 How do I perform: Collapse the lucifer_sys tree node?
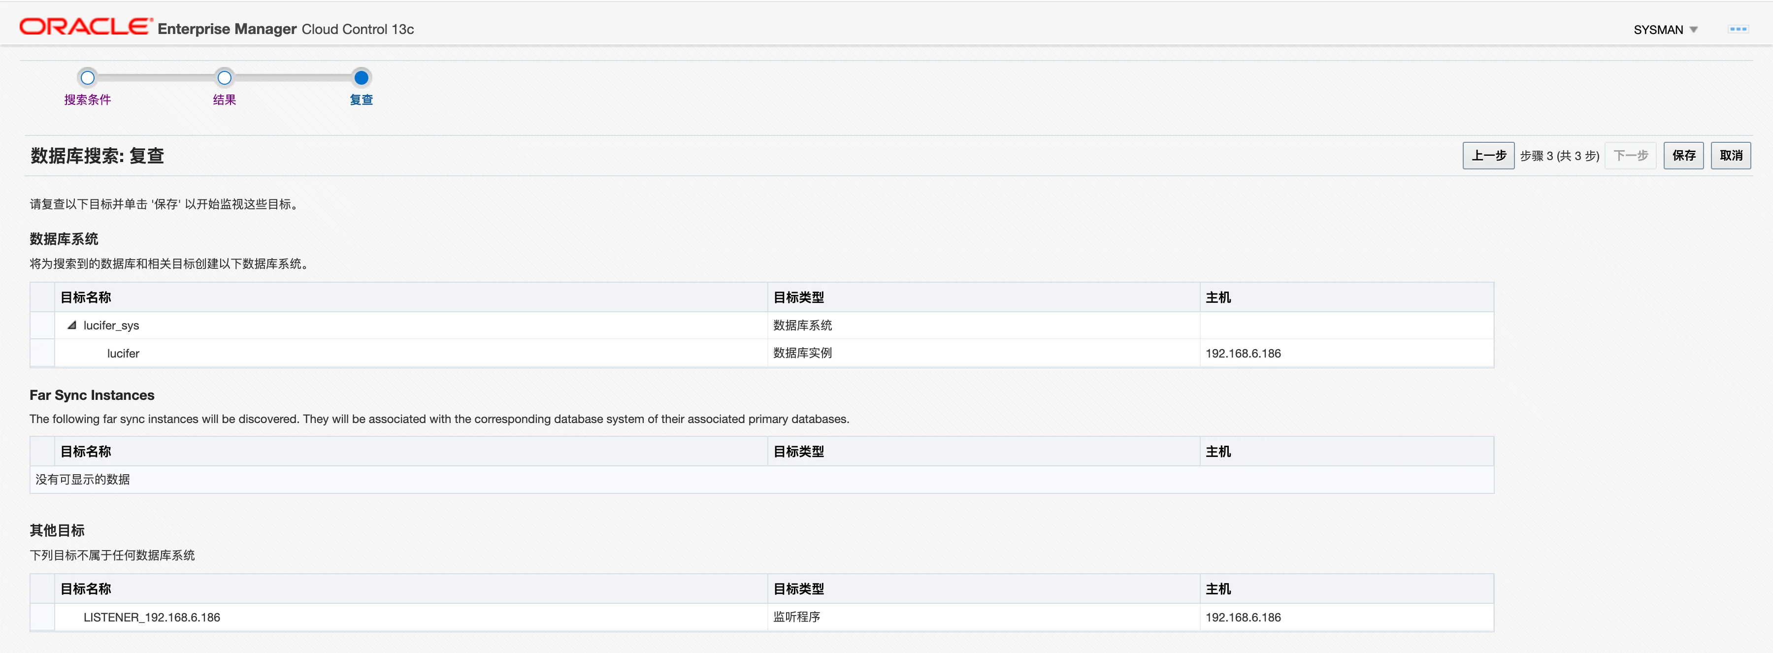71,326
